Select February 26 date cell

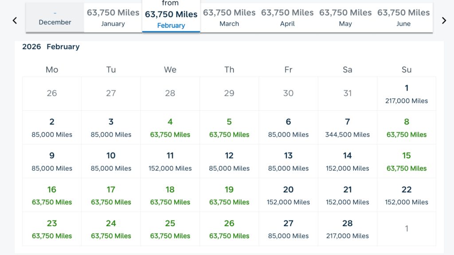tap(229, 229)
